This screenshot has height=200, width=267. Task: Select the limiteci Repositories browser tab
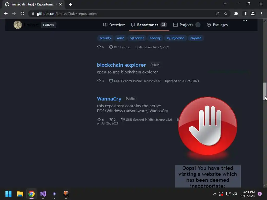coord(33,4)
